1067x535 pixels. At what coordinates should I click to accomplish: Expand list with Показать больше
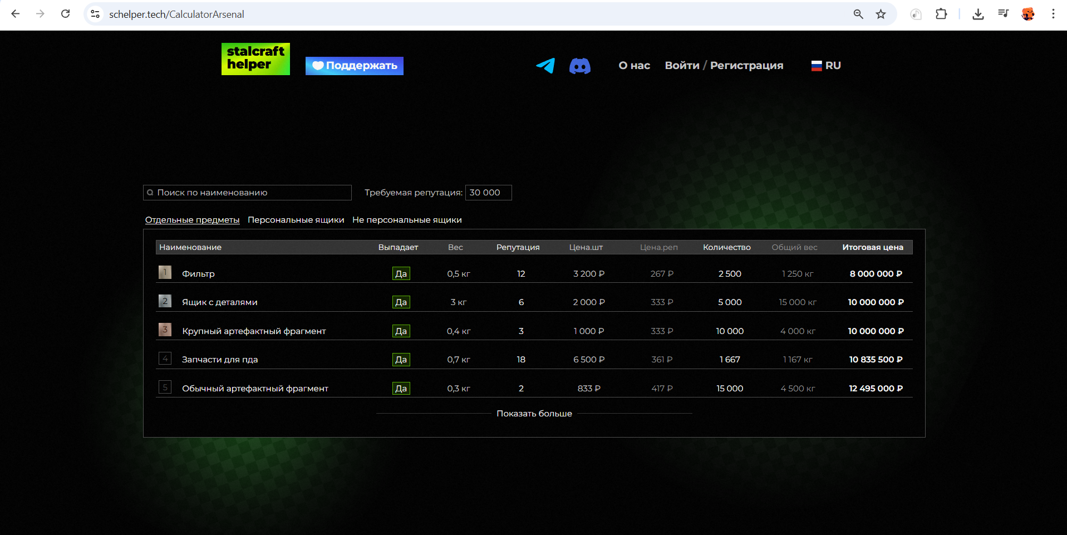pyautogui.click(x=534, y=414)
